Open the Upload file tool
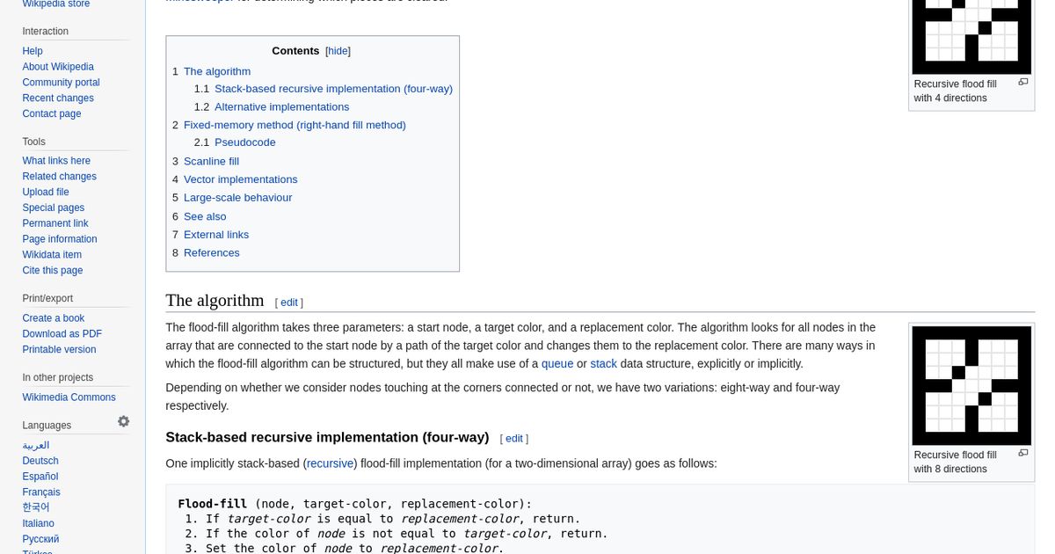The image size is (1055, 554). pos(46,192)
